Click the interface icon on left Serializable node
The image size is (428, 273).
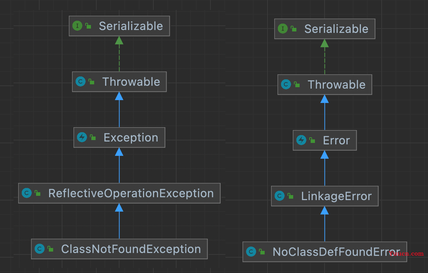coord(77,26)
